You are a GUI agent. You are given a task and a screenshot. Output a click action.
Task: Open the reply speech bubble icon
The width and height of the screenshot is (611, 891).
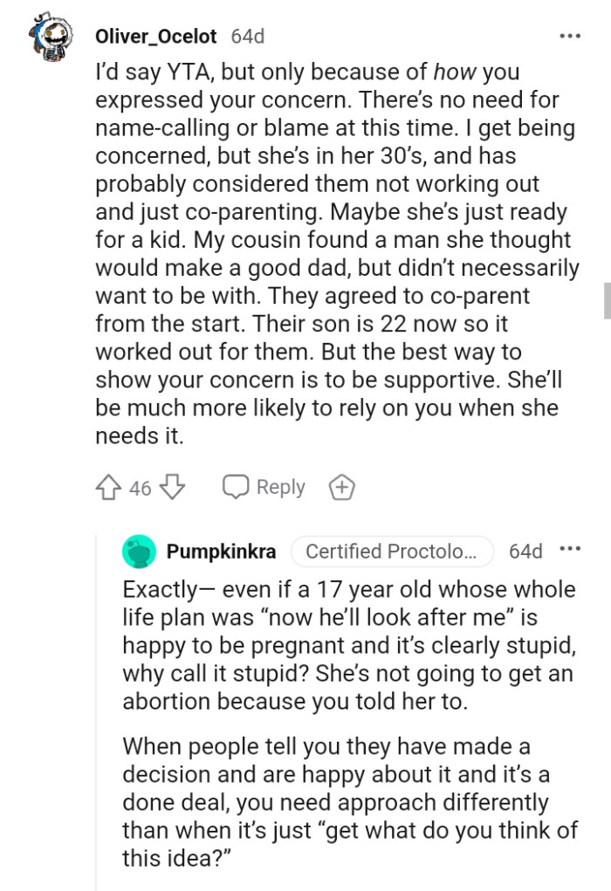[x=234, y=487]
